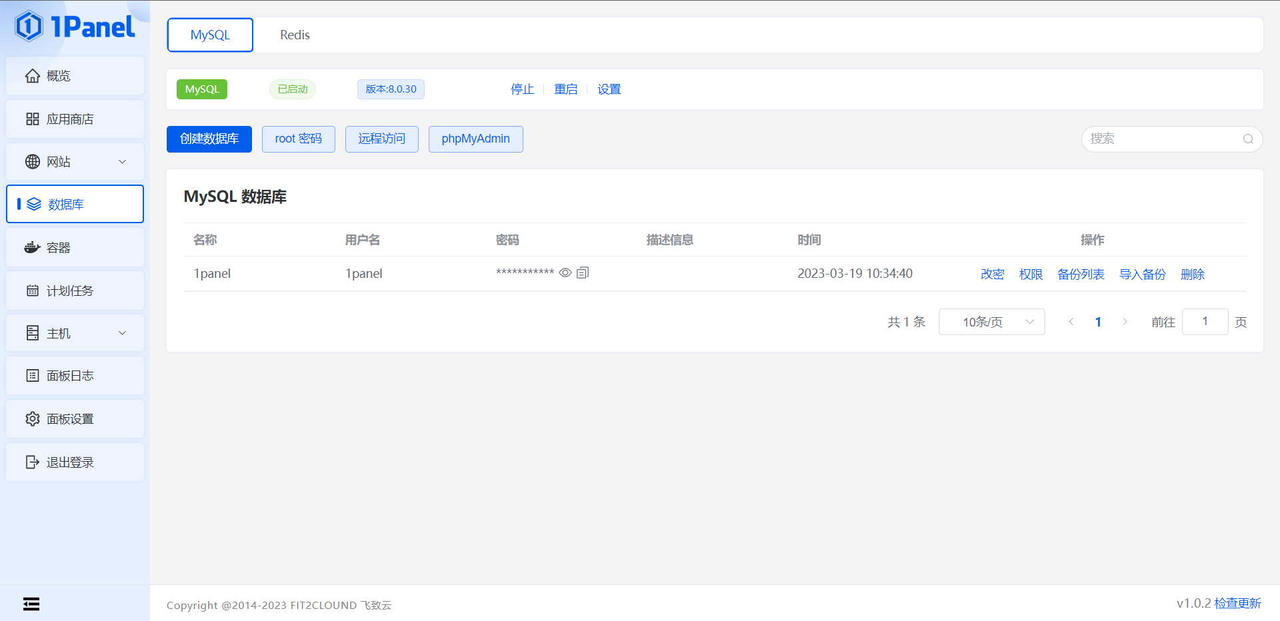This screenshot has height=621, width=1280.
Task: Click the 网站 globe icon
Action: 33,162
